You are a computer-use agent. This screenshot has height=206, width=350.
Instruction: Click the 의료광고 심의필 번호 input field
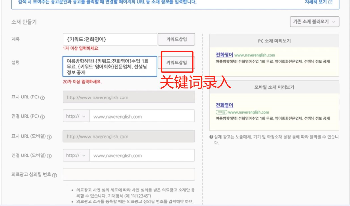point(129,174)
